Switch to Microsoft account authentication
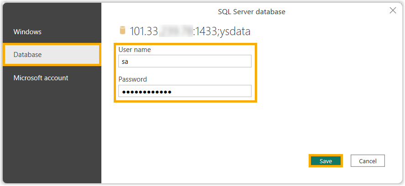Viewport: 405px width, 186px height. 52,77
